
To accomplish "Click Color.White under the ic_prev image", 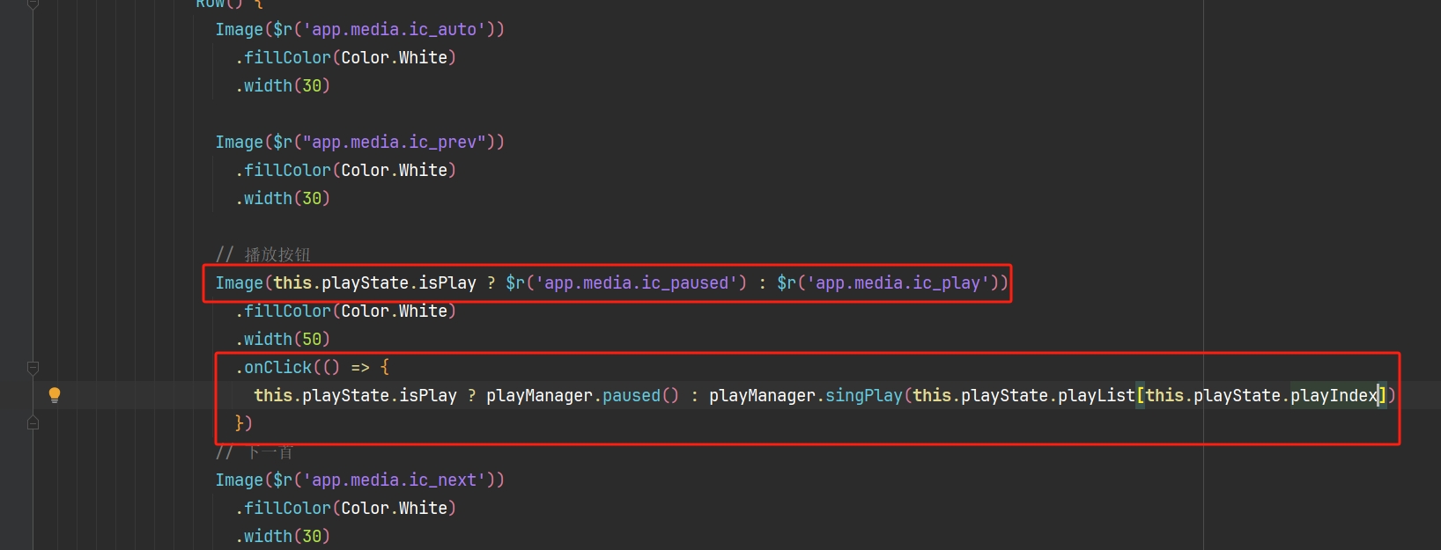I will 394,170.
